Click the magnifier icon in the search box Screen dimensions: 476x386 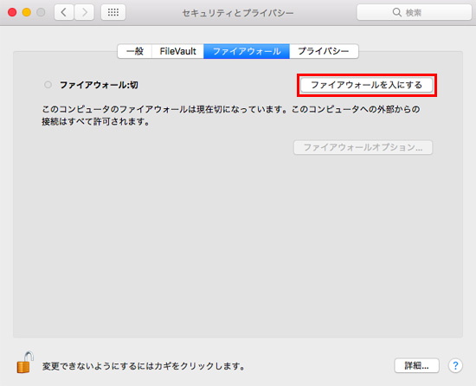[x=396, y=12]
